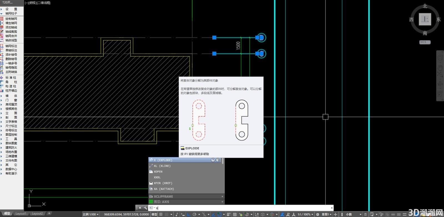This screenshot has width=444, height=217.
Task: Open command line customize wrench icon
Action: click(x=145, y=208)
